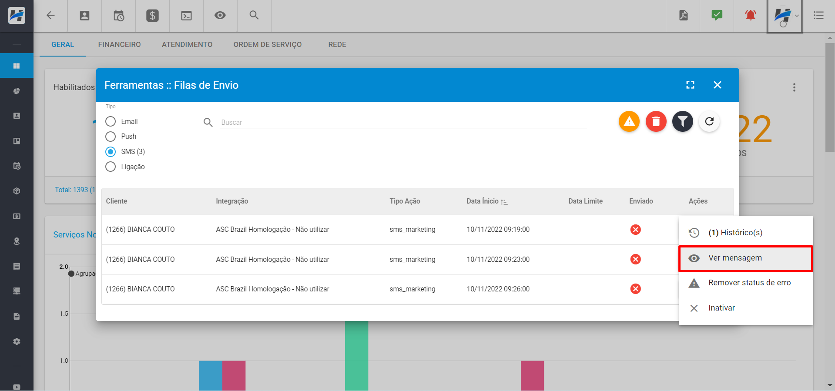This screenshot has width=835, height=391.
Task: Open the user logo profile dropdown
Action: [785, 17]
